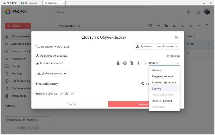Screen dimensions: 215x135
Task: Click Михаил Алексеев user entry
Action: [x=50, y=63]
